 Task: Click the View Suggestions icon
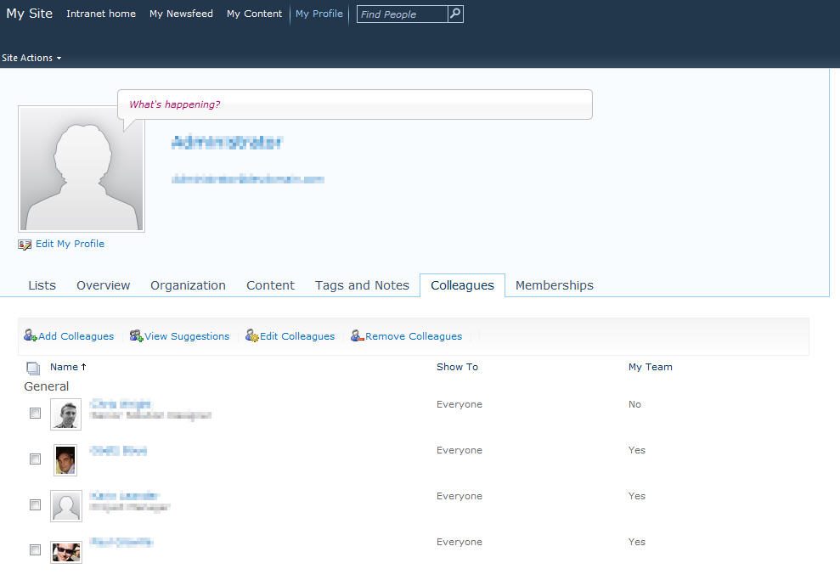[x=136, y=336]
